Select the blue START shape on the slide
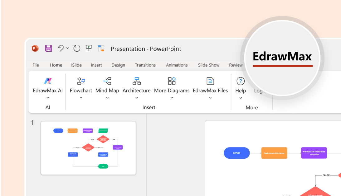341x196 pixels. click(x=236, y=153)
